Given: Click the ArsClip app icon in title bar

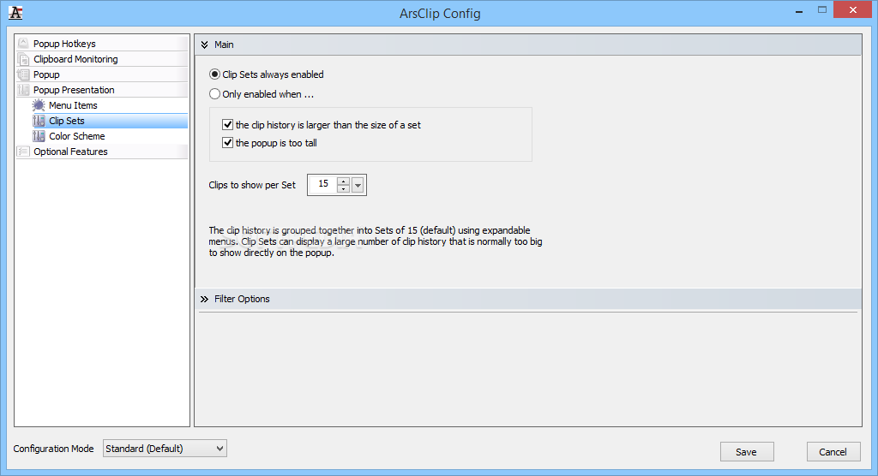Looking at the screenshot, I should tap(15, 12).
